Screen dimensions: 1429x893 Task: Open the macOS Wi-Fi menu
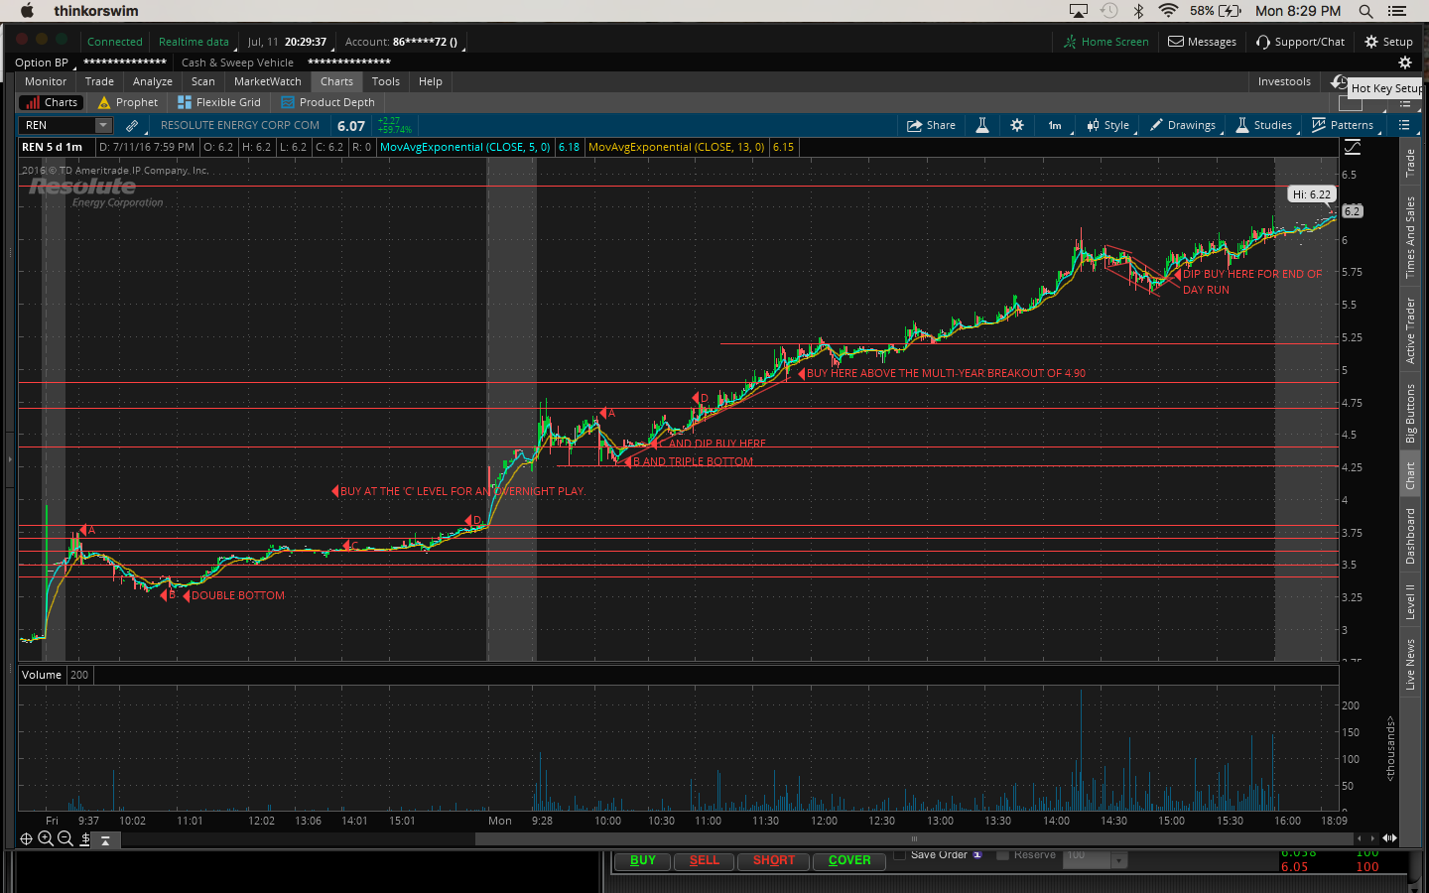(x=1169, y=11)
